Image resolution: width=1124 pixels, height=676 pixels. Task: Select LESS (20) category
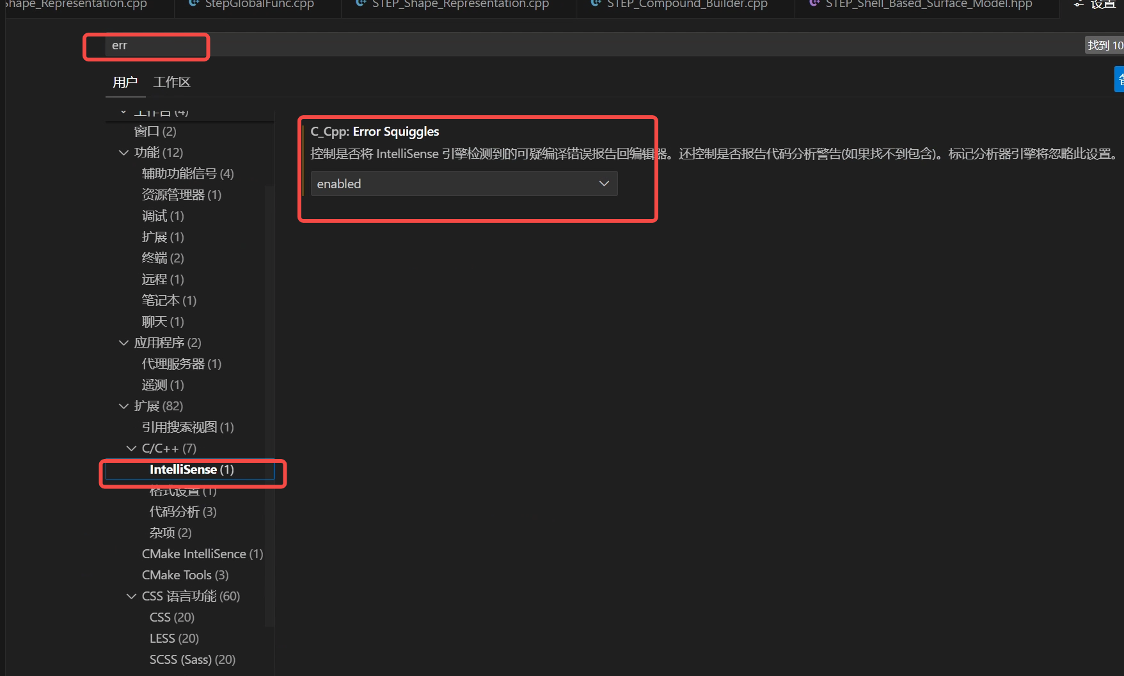coord(174,638)
